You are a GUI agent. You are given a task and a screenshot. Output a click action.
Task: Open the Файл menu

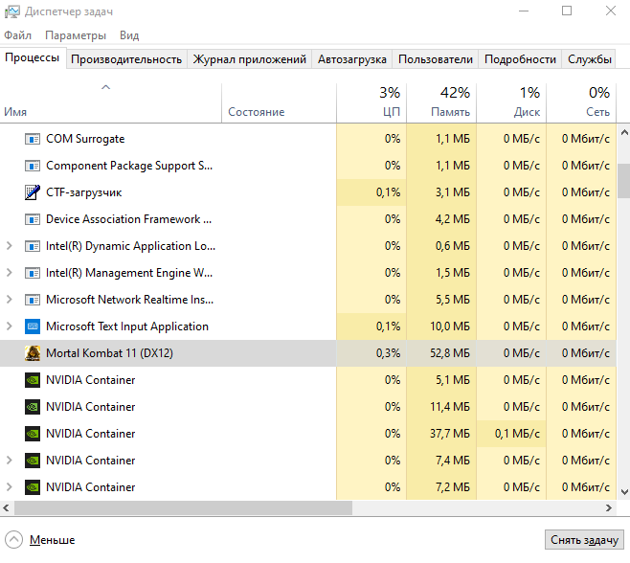[x=17, y=35]
